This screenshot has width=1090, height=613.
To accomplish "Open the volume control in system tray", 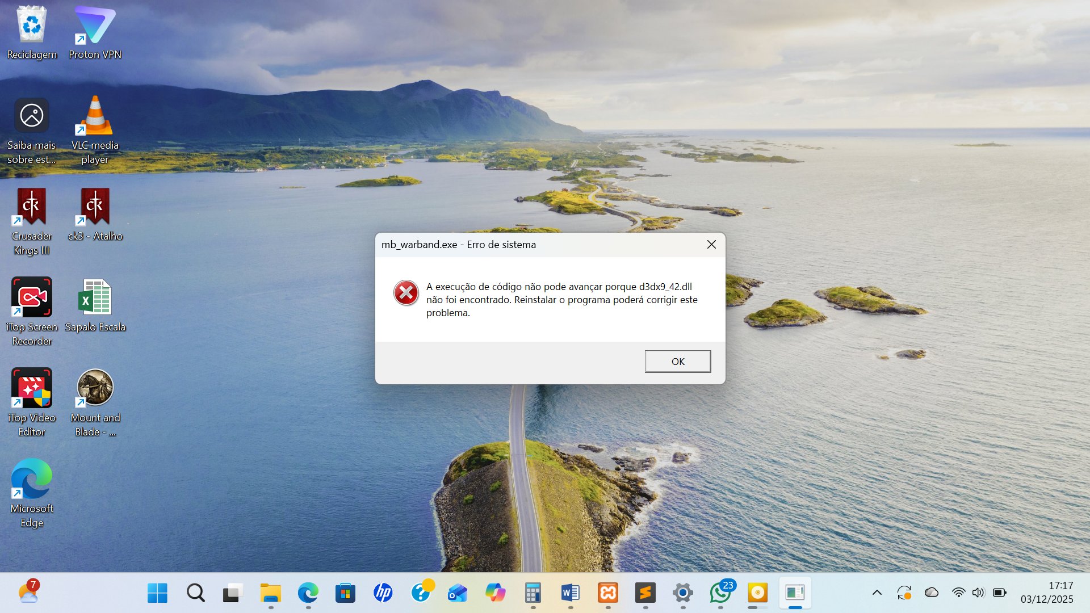I will 978,593.
